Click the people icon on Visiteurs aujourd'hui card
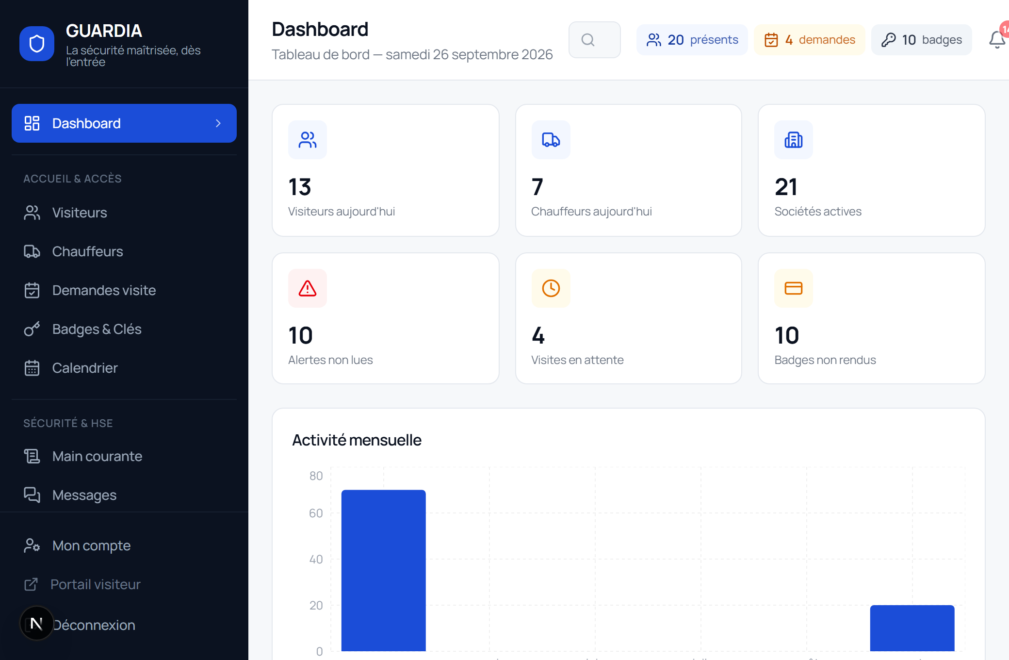The image size is (1009, 660). tap(308, 140)
